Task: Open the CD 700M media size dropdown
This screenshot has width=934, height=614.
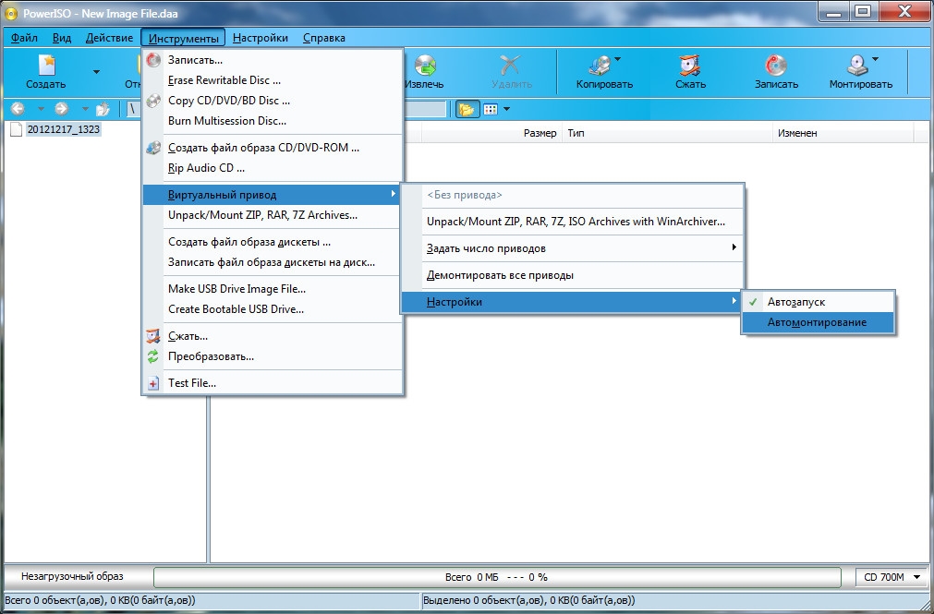Action: tap(892, 577)
